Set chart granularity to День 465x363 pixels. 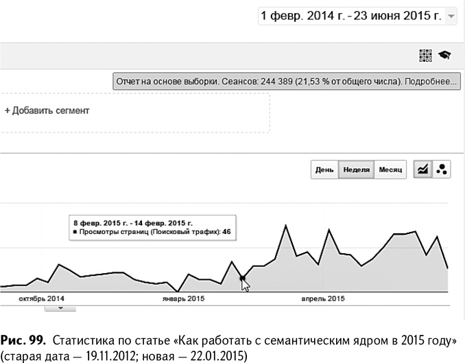pyautogui.click(x=324, y=169)
